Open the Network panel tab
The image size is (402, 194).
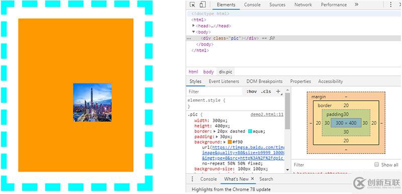pyautogui.click(x=303, y=5)
